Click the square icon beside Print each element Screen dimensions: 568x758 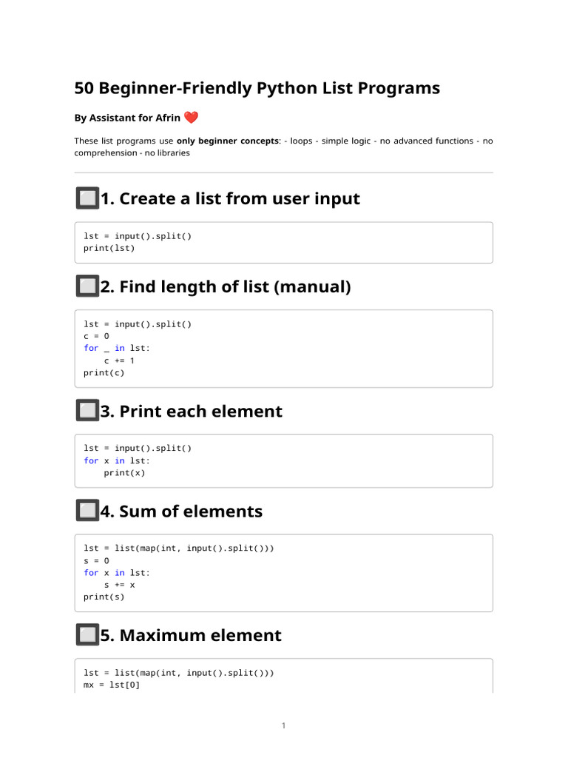(87, 411)
